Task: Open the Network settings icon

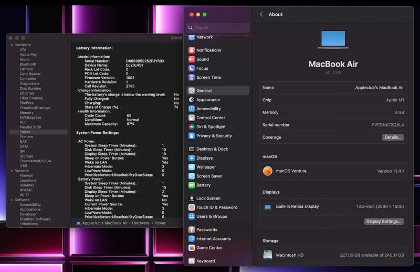Action: (x=191, y=37)
